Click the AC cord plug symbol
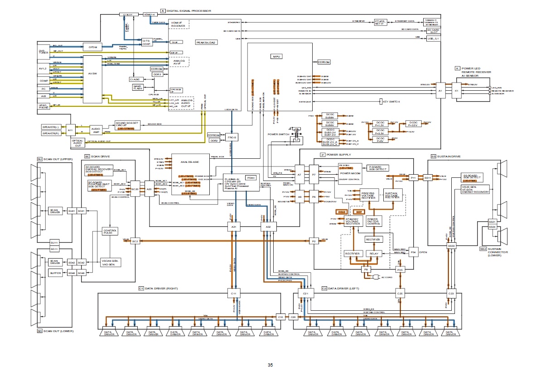 point(376,276)
